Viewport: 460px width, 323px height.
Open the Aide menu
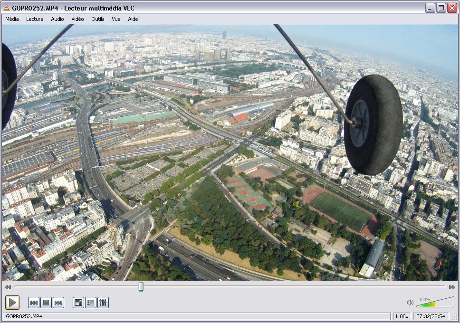[133, 19]
